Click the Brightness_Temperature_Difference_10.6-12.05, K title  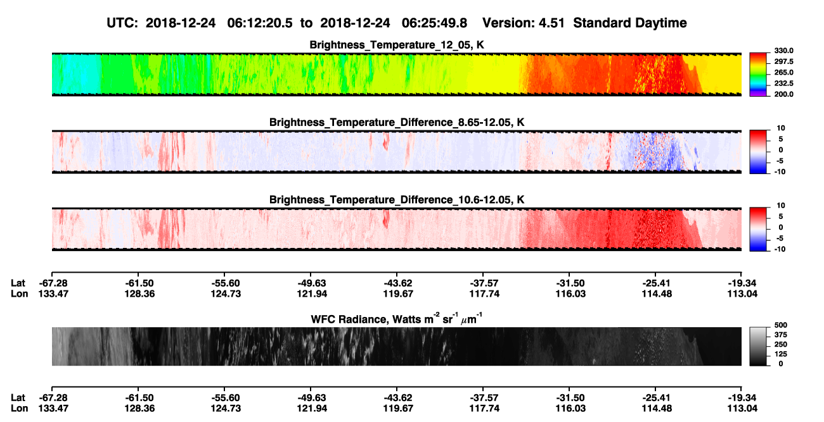click(397, 200)
